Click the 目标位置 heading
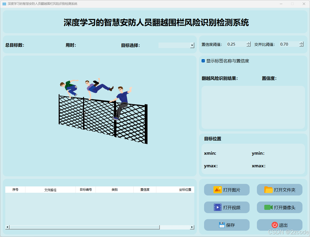The width and height of the screenshot is (310, 237). (x=213, y=139)
